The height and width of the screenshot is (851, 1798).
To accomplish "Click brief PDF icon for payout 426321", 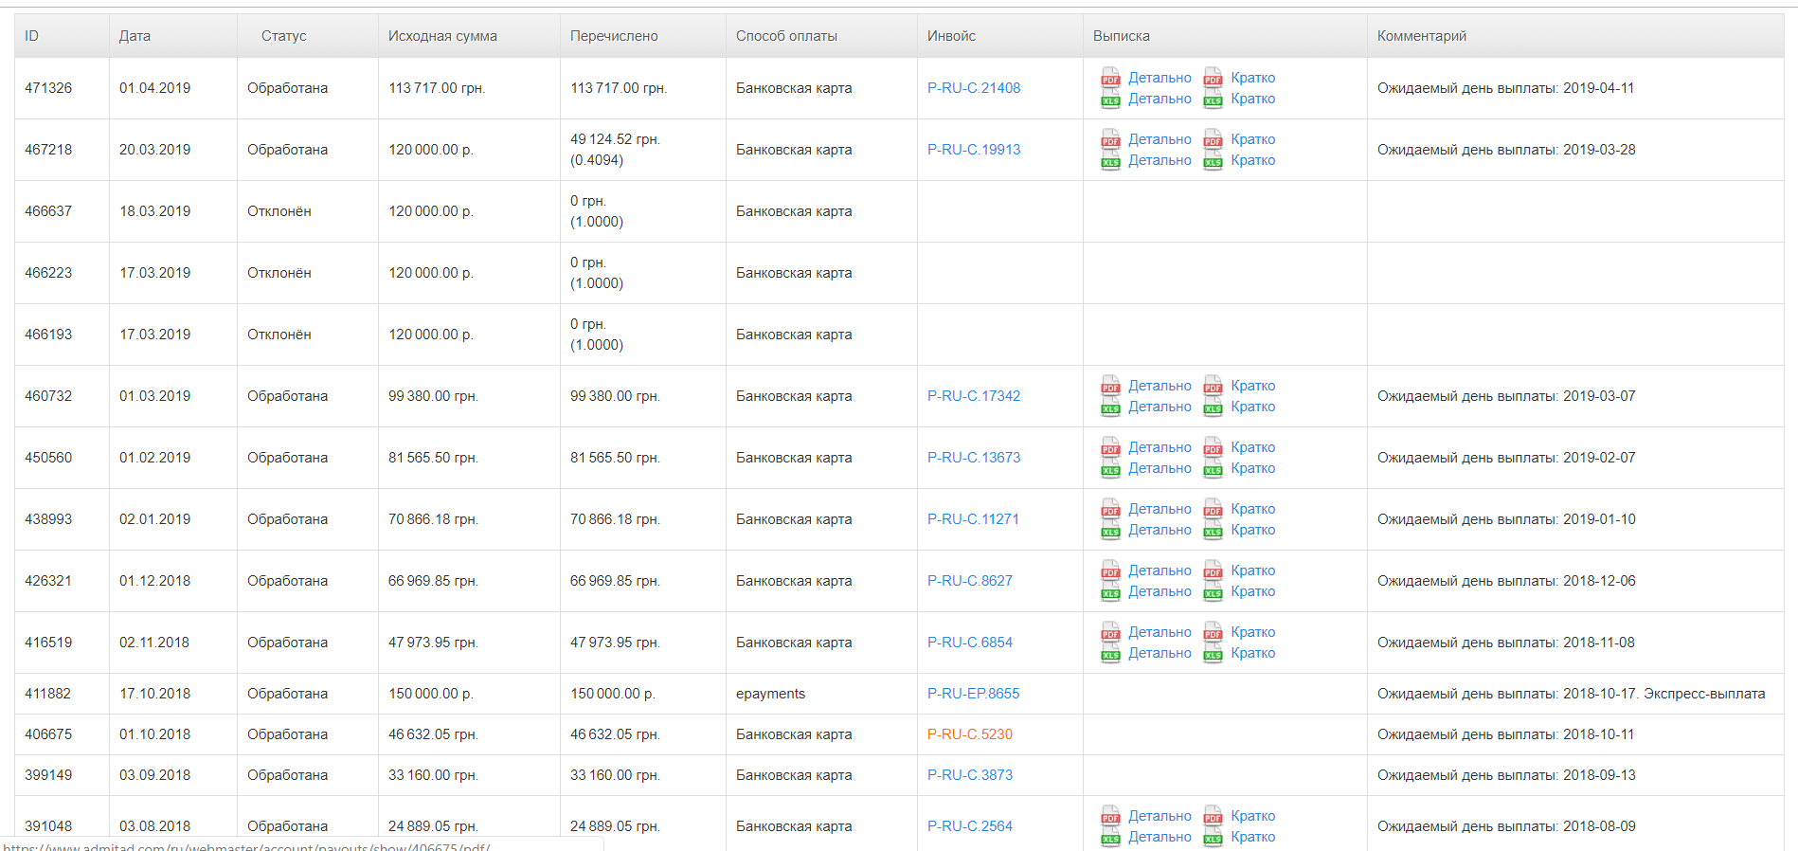I will 1213,570.
